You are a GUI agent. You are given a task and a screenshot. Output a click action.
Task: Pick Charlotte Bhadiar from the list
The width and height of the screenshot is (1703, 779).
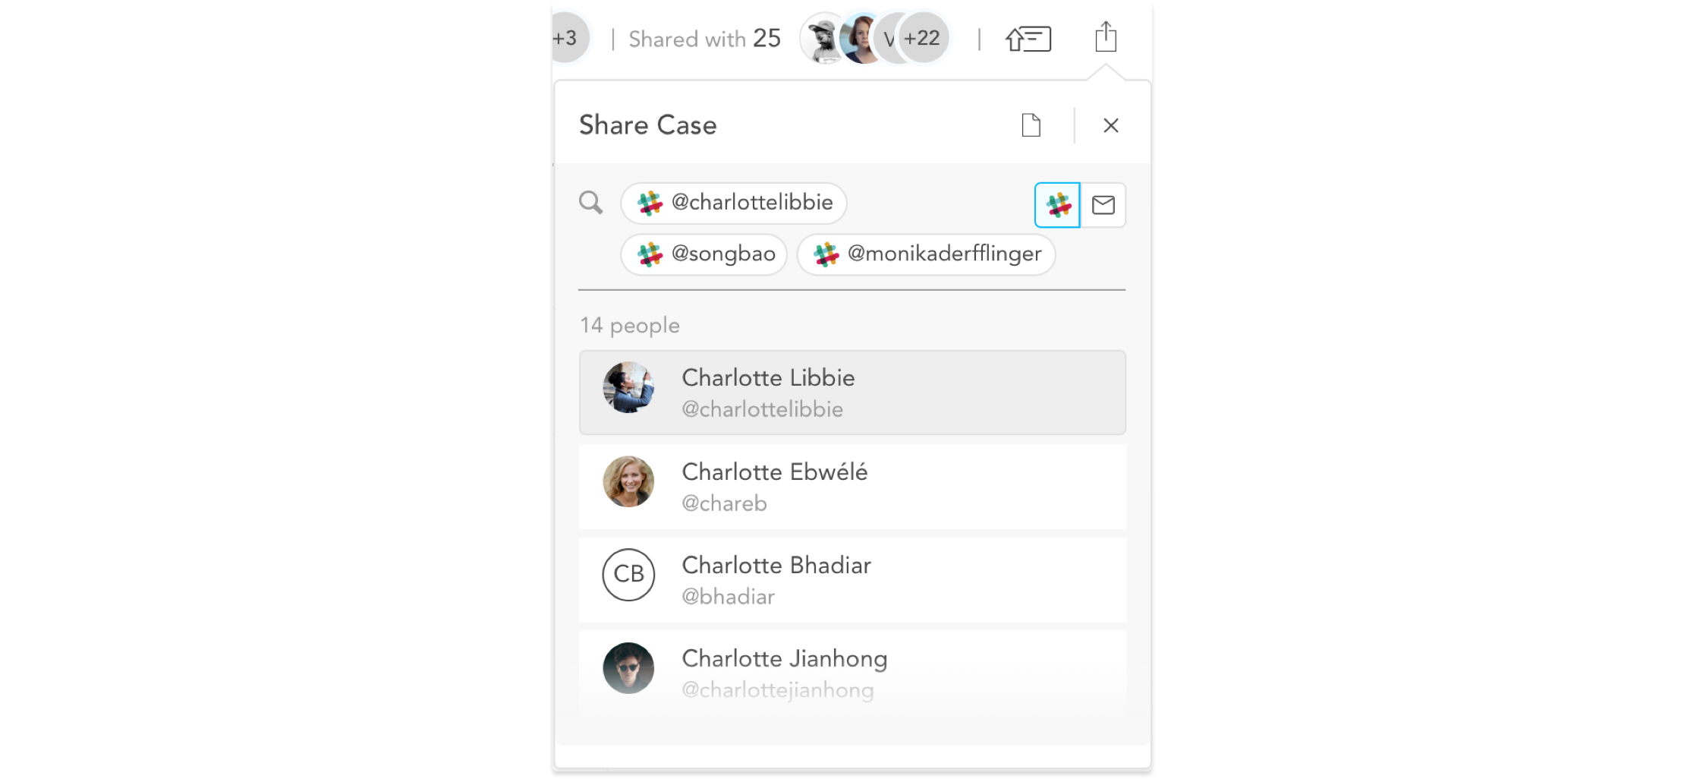(852, 580)
